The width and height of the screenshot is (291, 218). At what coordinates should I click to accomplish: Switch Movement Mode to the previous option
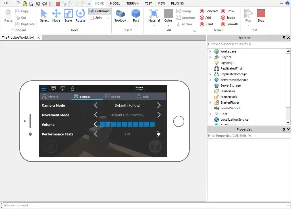[x=95, y=115]
